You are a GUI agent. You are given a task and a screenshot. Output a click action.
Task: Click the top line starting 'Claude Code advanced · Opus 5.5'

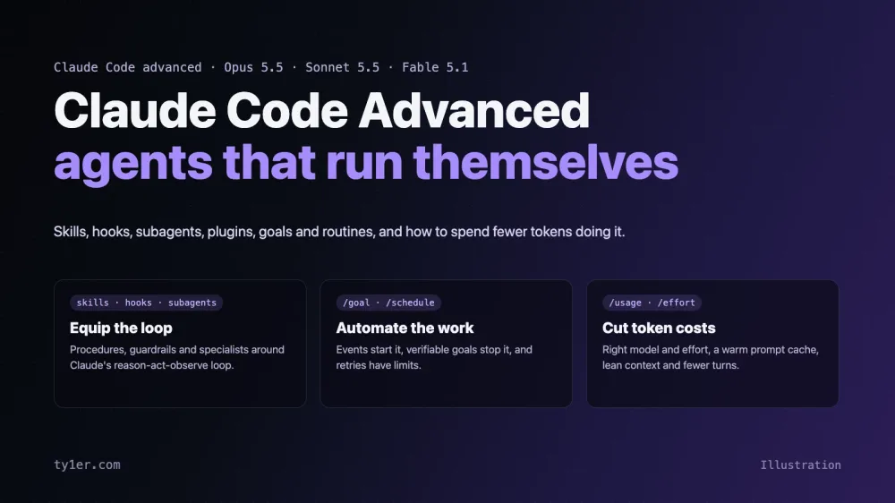click(260, 67)
